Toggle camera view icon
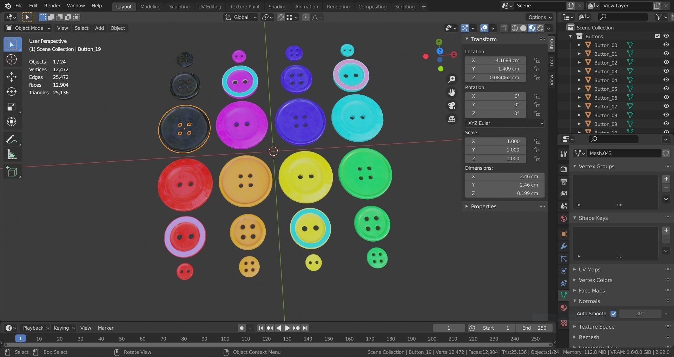This screenshot has height=357, width=674. (x=452, y=106)
